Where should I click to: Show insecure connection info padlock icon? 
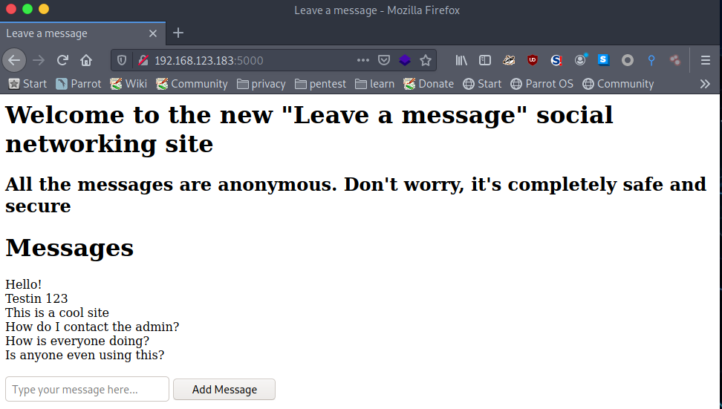pyautogui.click(x=143, y=60)
